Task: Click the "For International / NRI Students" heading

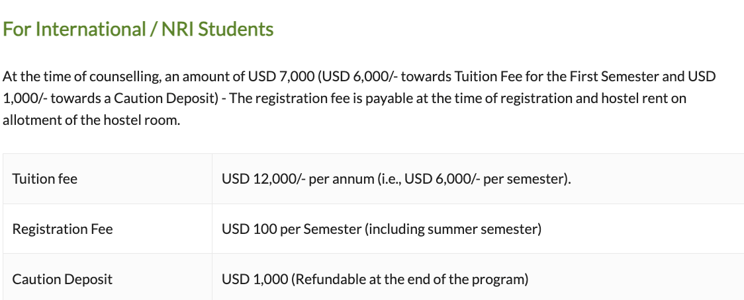Action: point(138,30)
